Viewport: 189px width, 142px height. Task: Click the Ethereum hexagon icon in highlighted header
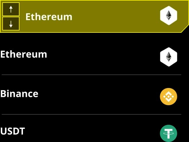click(169, 16)
